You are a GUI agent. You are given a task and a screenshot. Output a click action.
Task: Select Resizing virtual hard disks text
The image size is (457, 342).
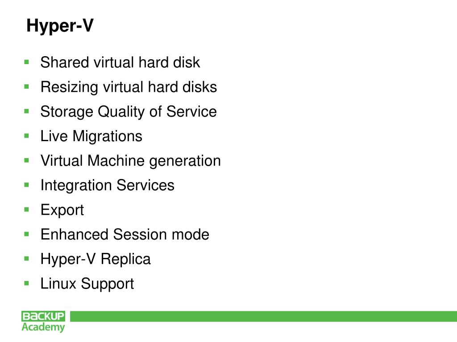click(129, 87)
